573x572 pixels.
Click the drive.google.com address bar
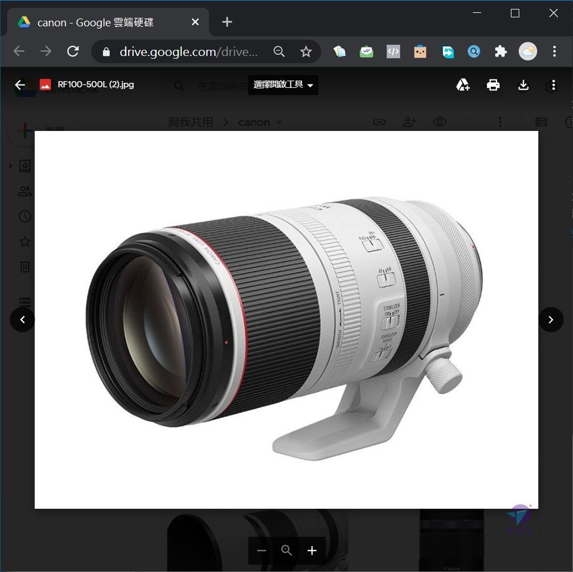[188, 51]
